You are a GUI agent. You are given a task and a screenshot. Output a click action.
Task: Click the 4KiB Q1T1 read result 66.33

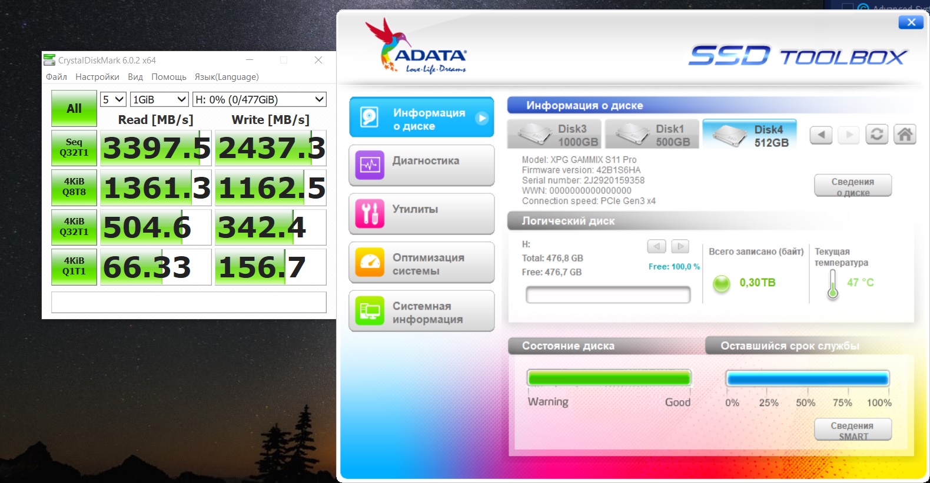click(x=156, y=267)
